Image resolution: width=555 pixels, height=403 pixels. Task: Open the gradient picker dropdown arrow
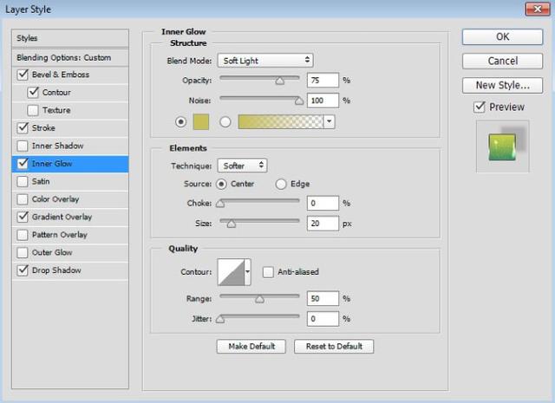(329, 122)
